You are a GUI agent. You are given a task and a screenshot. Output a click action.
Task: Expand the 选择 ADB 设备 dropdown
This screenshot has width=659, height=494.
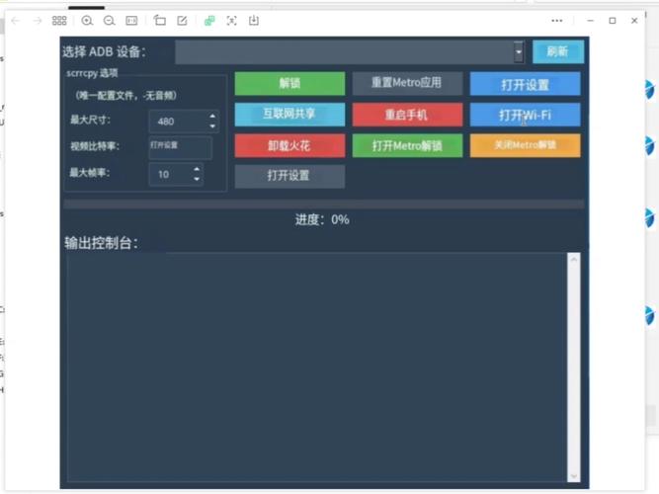pyautogui.click(x=518, y=52)
